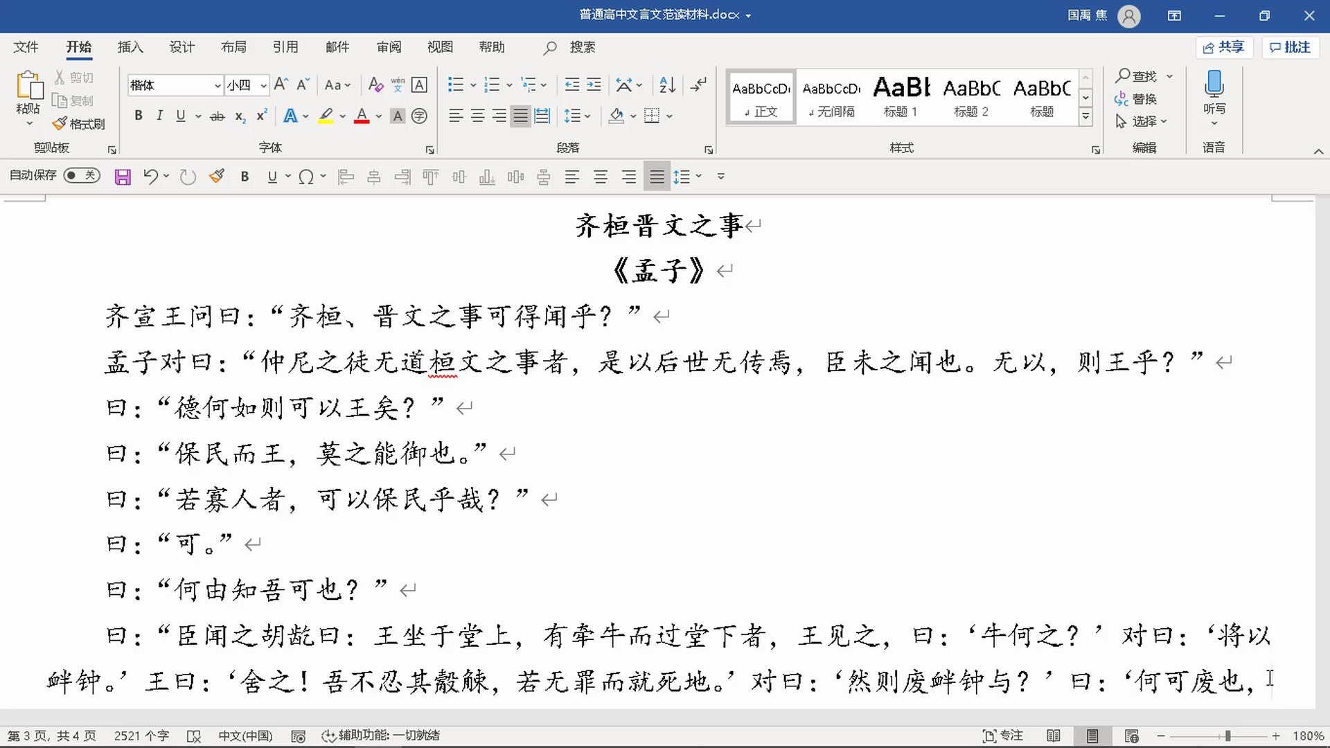Viewport: 1330px width, 748px height.
Task: Switch to the 布局 tab
Action: click(x=233, y=47)
